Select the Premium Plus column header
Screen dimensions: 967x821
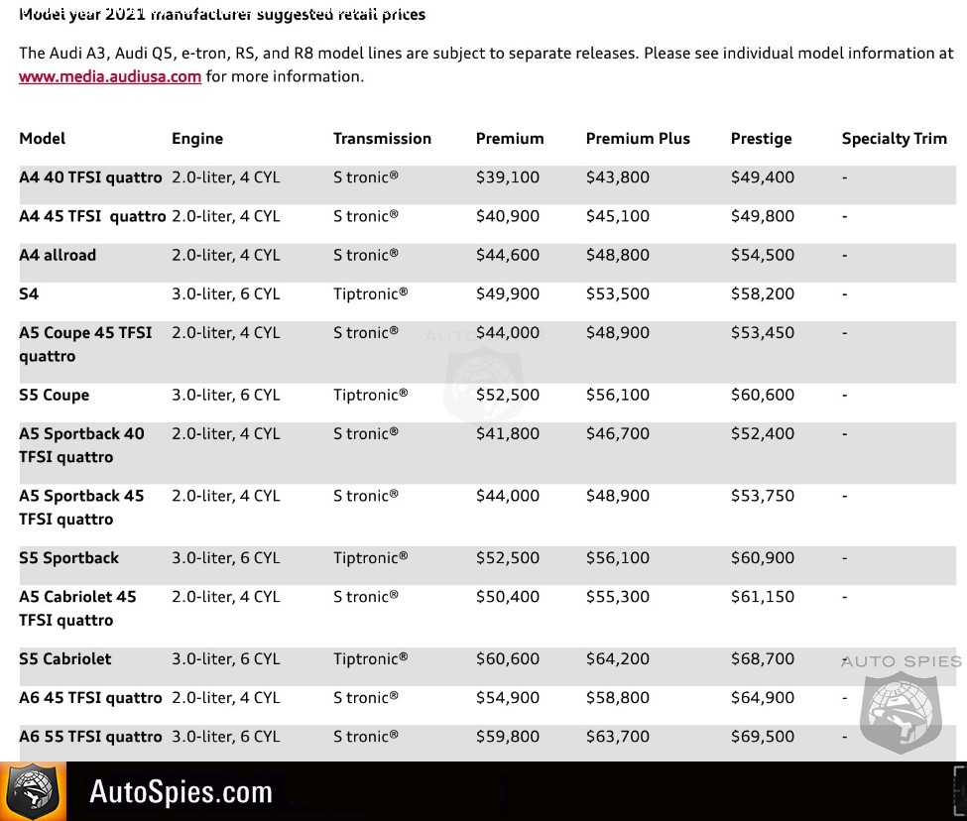[x=638, y=138]
